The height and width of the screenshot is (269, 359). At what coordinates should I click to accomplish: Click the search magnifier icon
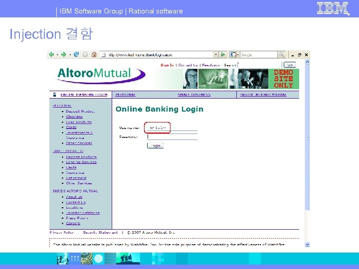pyautogui.click(x=281, y=55)
